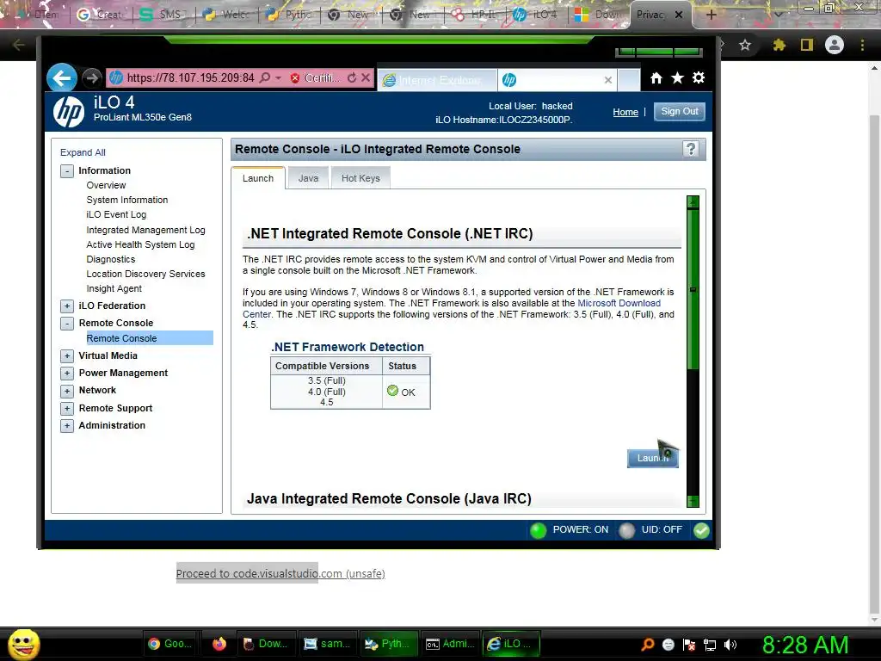Open Chrome three-dot menu
The height and width of the screenshot is (661, 881).
click(x=862, y=45)
